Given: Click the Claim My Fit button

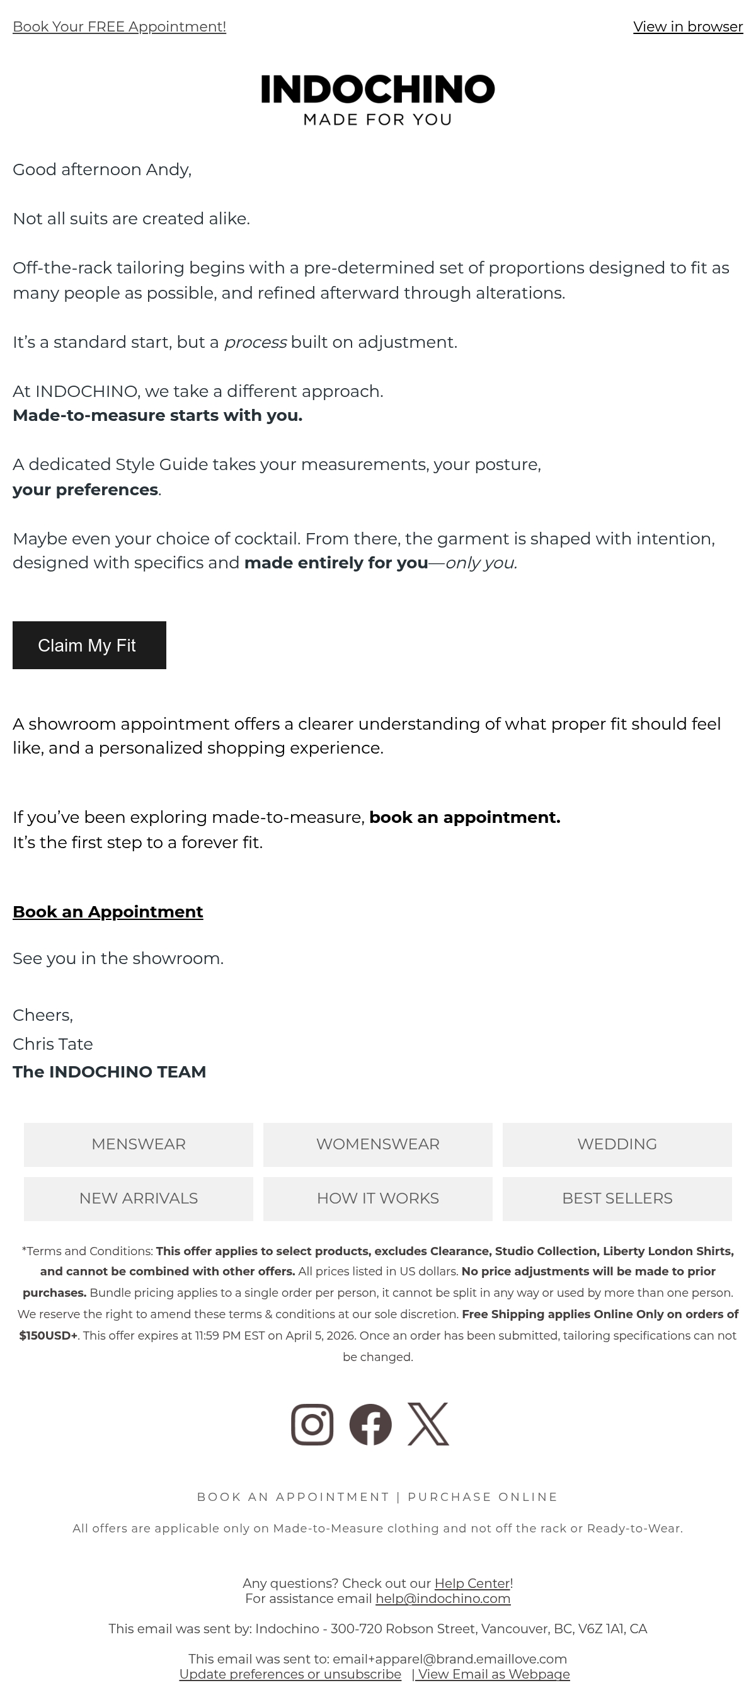Looking at the screenshot, I should pyautogui.click(x=89, y=645).
